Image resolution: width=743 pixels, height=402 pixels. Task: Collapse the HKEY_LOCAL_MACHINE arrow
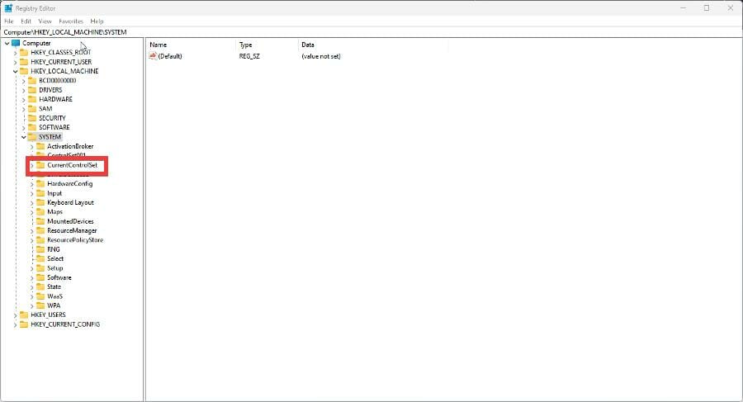15,71
